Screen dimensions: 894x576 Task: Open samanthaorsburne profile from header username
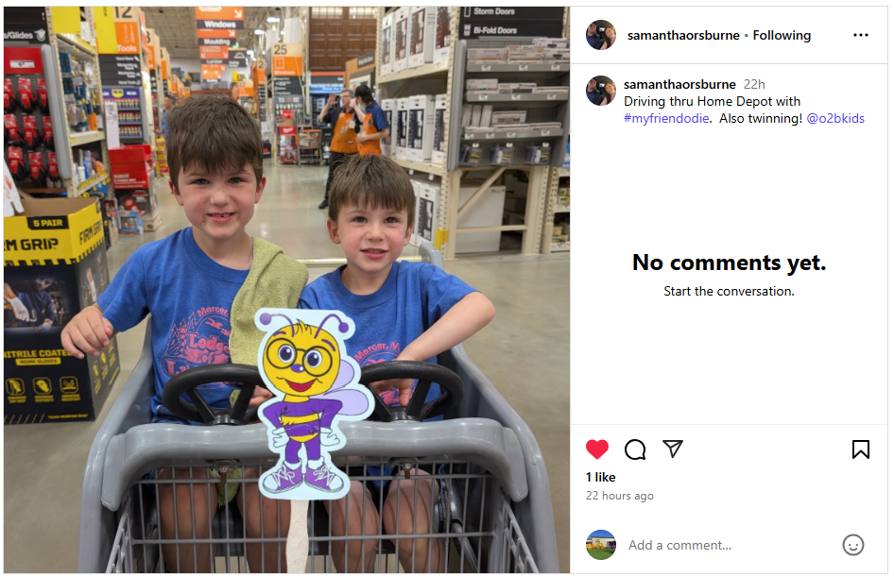pos(683,35)
